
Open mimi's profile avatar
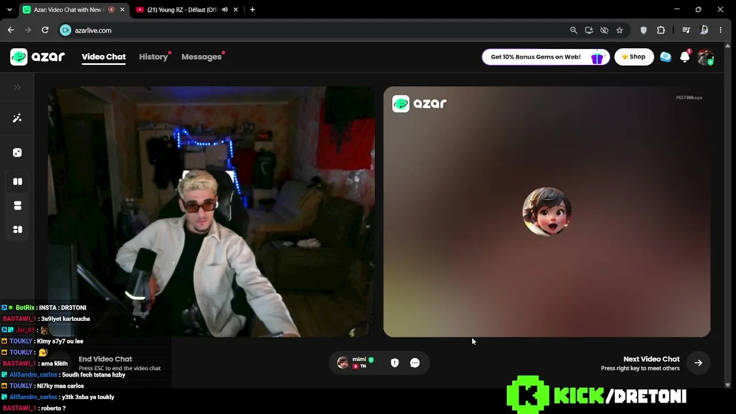[343, 363]
